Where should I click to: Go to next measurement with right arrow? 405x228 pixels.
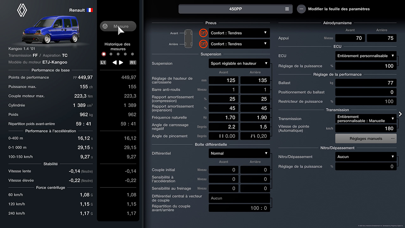click(121, 62)
